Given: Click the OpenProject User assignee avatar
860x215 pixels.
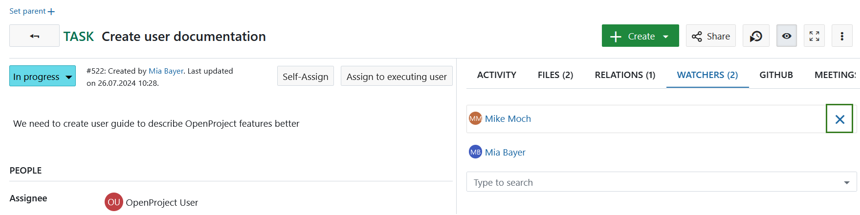Looking at the screenshot, I should point(114,202).
